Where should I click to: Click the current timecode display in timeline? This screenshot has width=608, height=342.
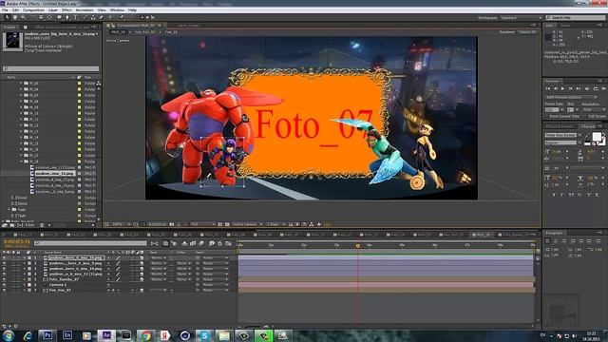17,241
